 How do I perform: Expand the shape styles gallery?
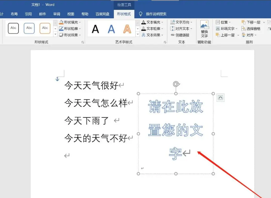[x=55, y=34]
